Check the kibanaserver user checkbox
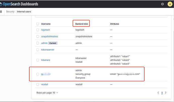 coord(38,50)
